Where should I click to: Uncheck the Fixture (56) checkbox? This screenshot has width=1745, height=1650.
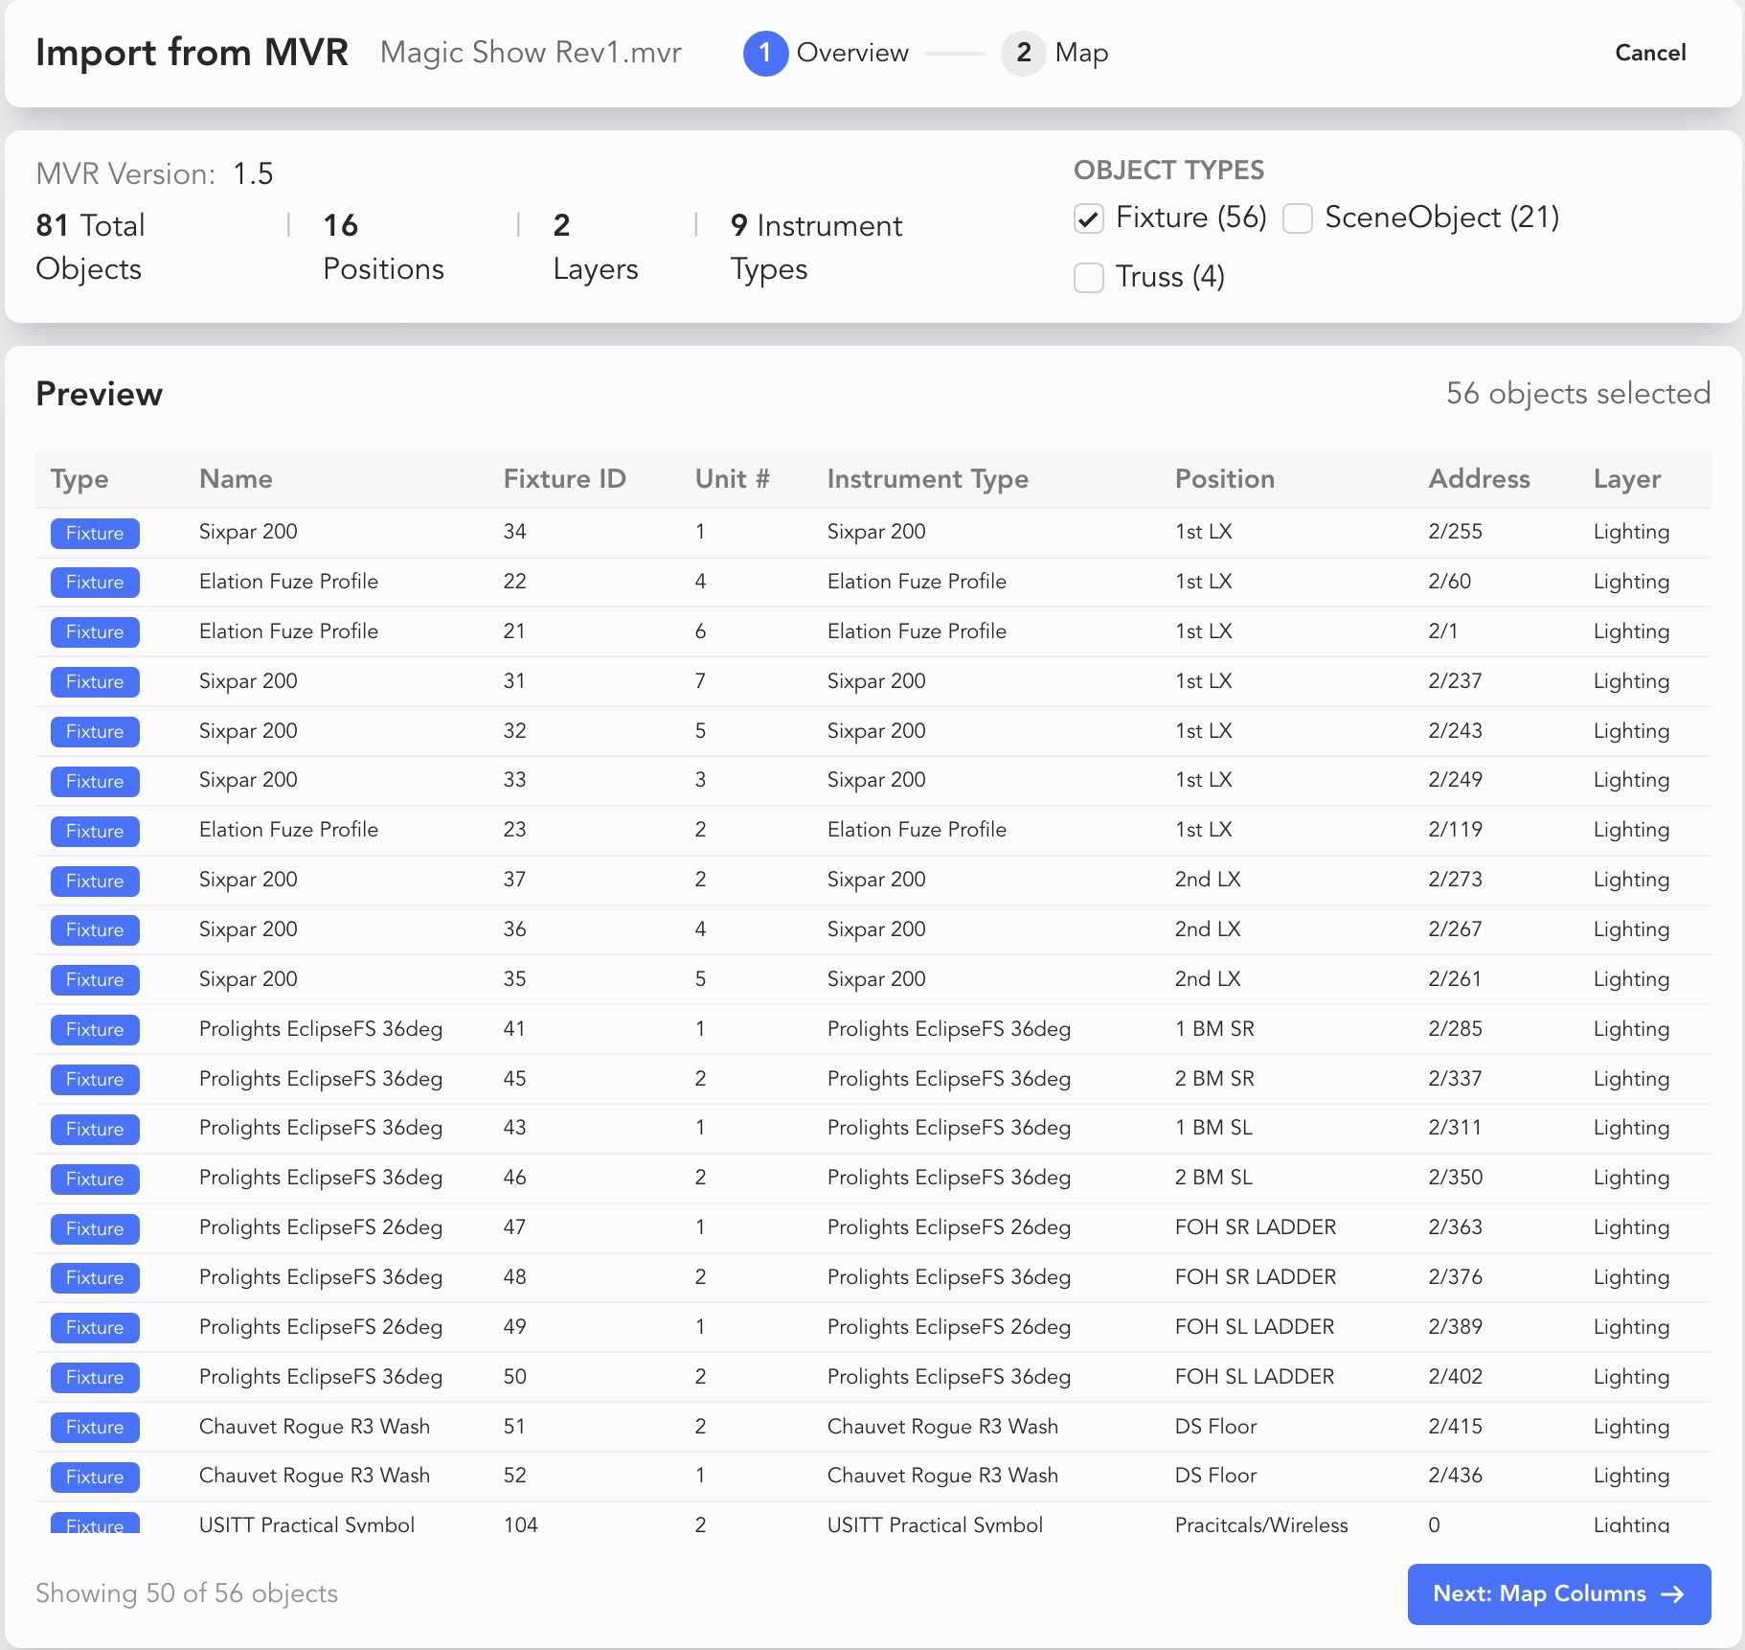pyautogui.click(x=1089, y=218)
